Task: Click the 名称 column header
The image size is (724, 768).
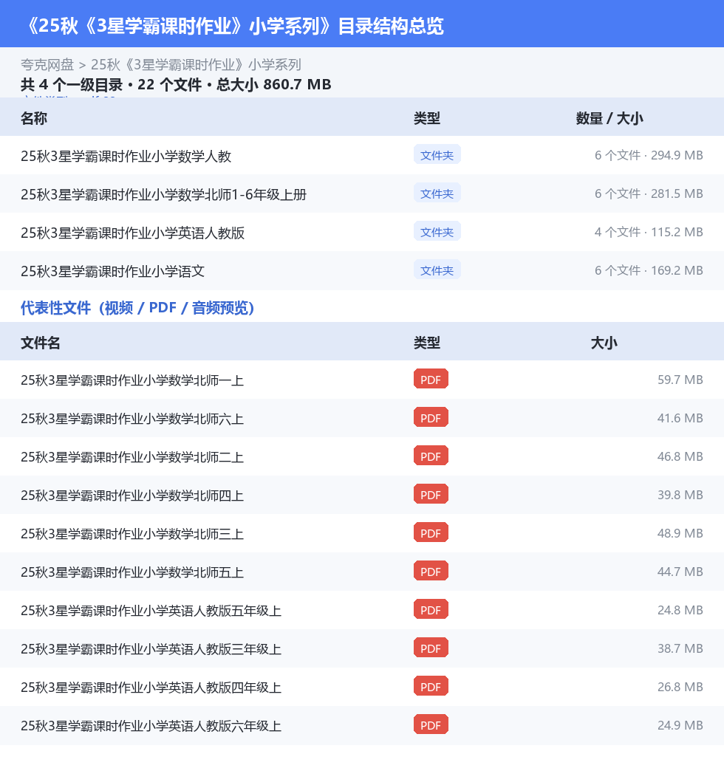Action: click(x=34, y=118)
